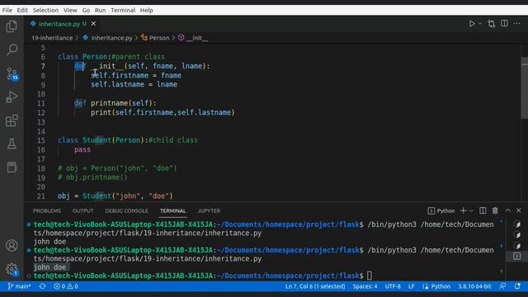The height and width of the screenshot is (297, 528).
Task: Switch to the PROBLEMS panel tab
Action: (47, 211)
